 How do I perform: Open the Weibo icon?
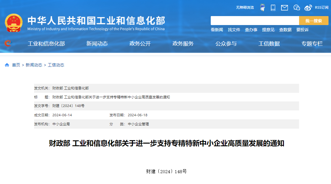[x=308, y=8]
